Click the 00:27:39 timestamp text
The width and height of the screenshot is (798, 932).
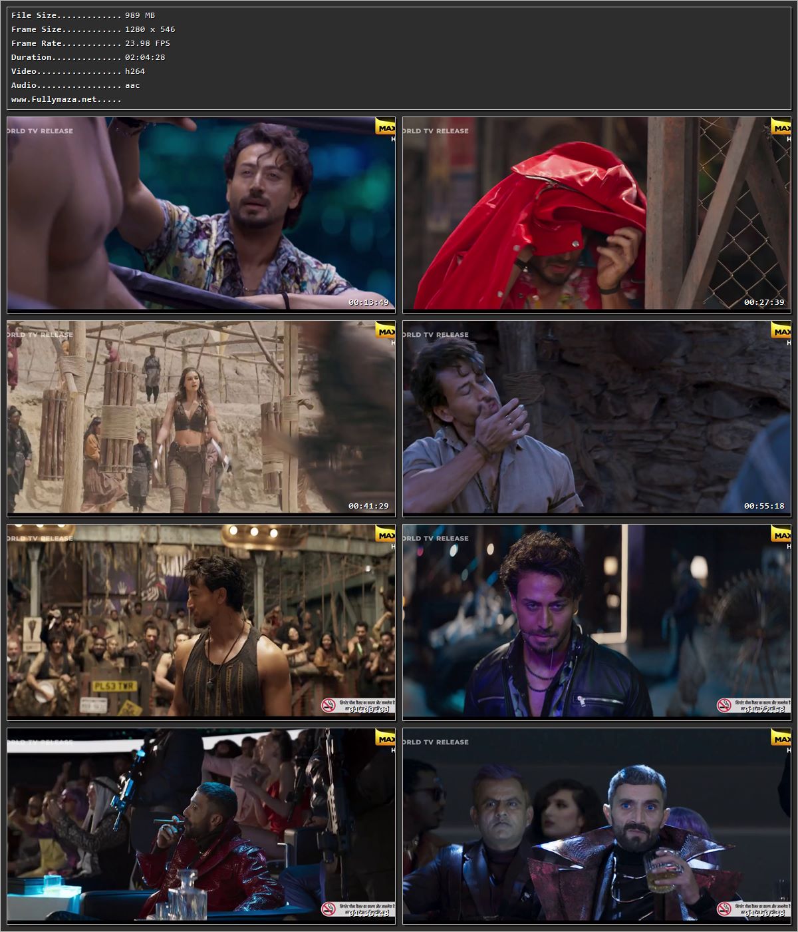(x=764, y=302)
